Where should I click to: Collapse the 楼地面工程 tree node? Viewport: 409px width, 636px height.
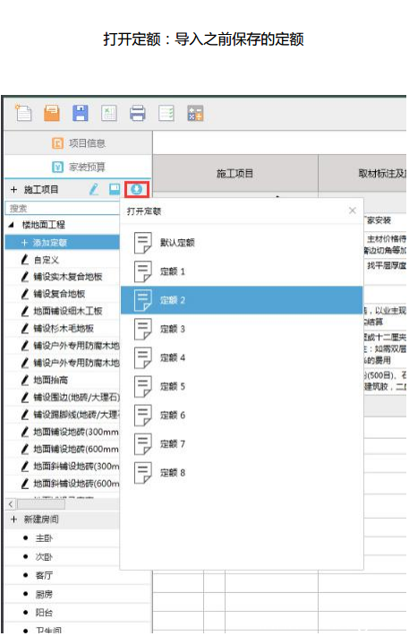pos(11,224)
